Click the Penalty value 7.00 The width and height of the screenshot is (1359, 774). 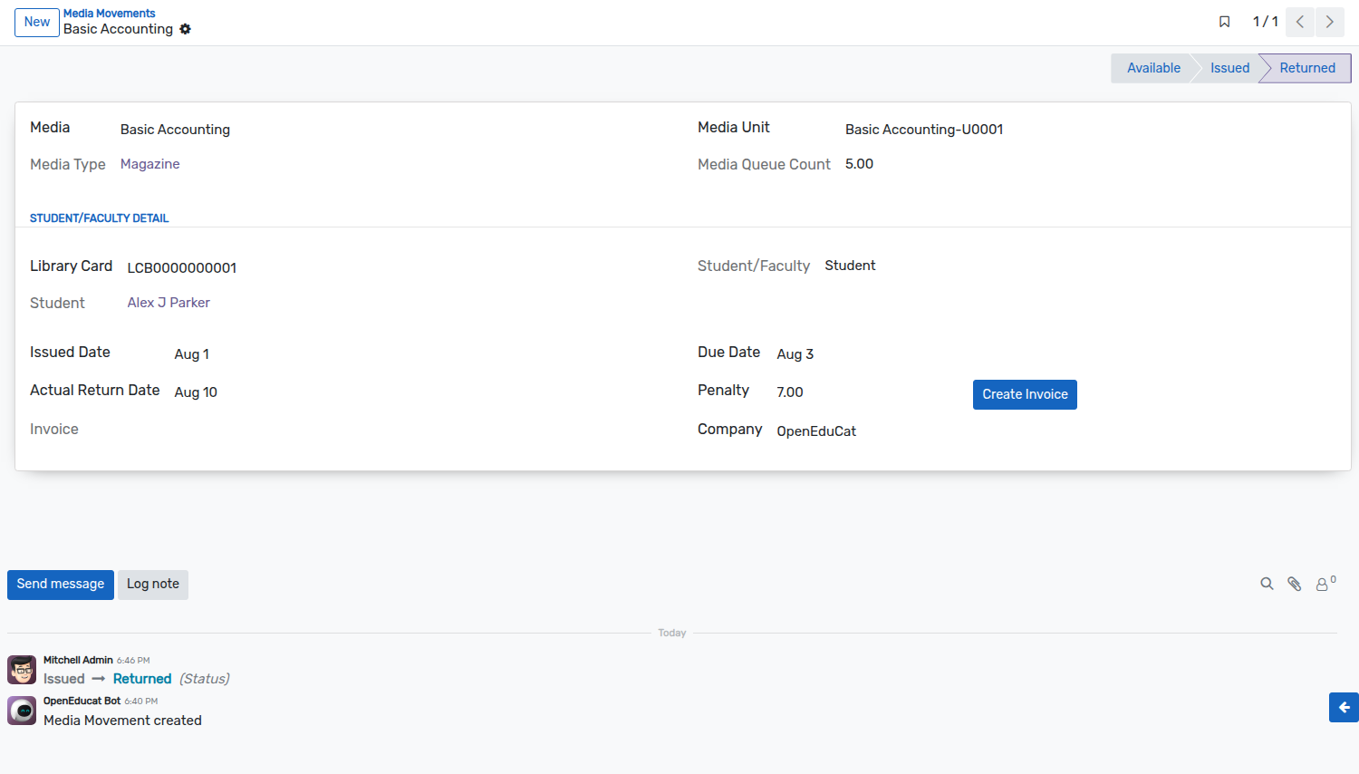tap(790, 392)
